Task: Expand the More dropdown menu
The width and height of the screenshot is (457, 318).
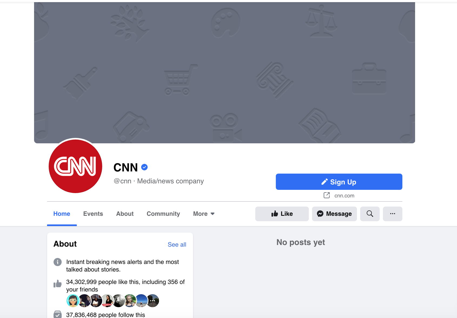Action: [x=204, y=214]
